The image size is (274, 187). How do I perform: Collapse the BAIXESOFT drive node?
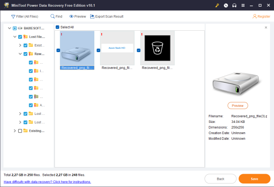pos(9,28)
